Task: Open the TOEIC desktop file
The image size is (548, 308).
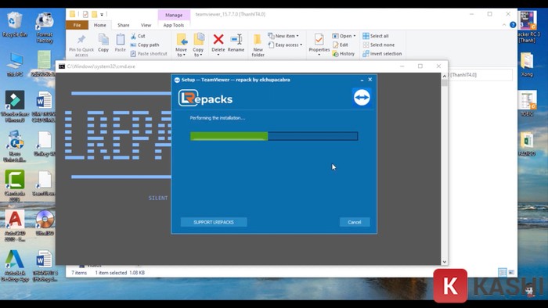Action: click(x=527, y=104)
